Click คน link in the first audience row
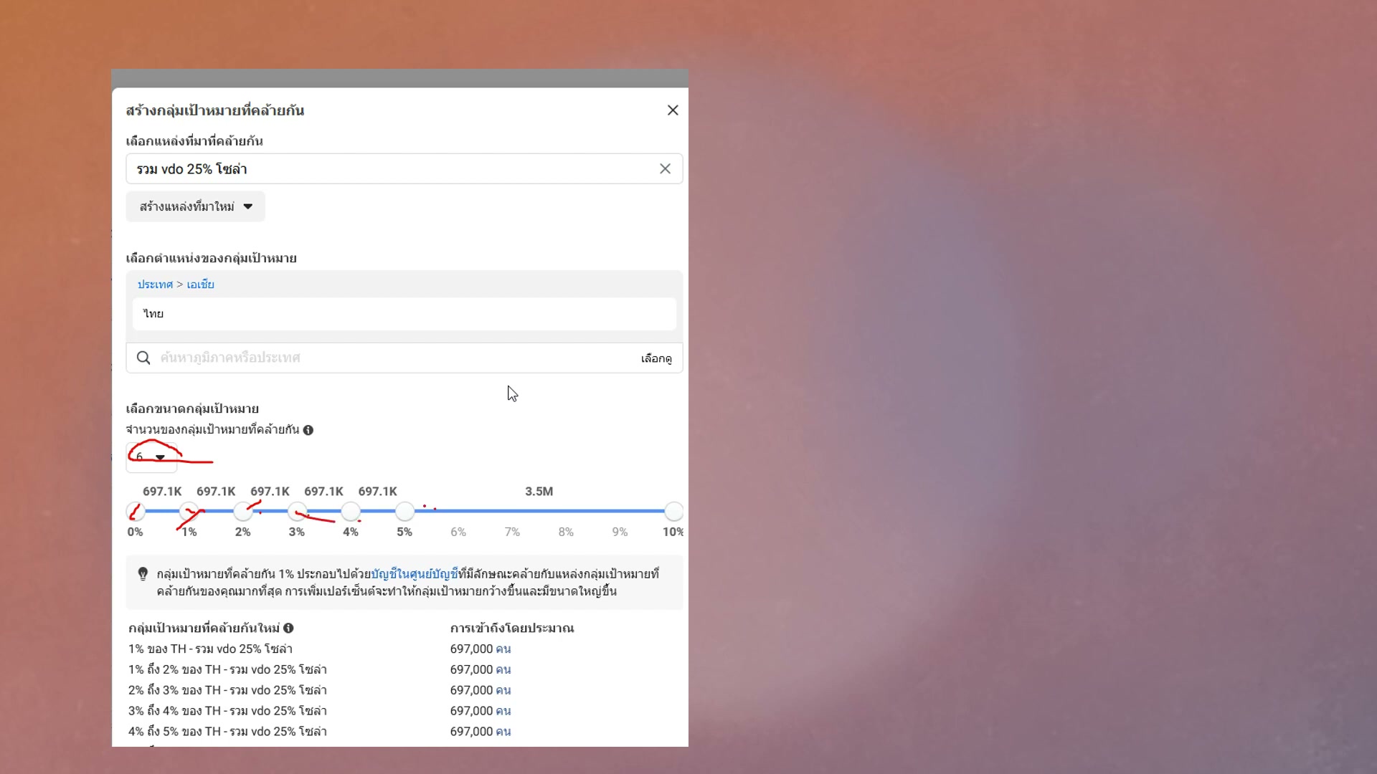1377x774 pixels. pyautogui.click(x=503, y=649)
